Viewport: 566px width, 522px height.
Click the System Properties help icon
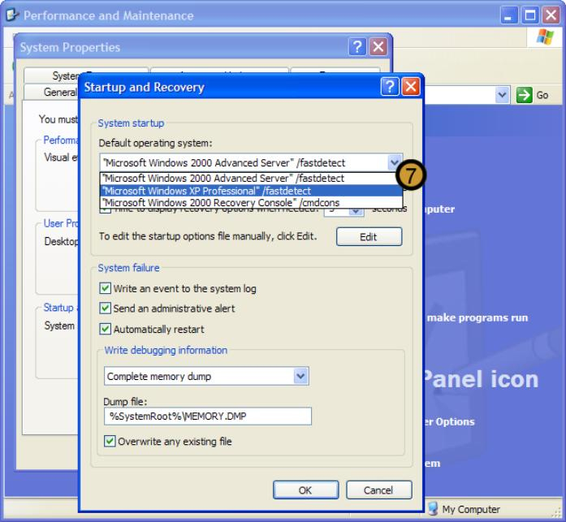357,46
